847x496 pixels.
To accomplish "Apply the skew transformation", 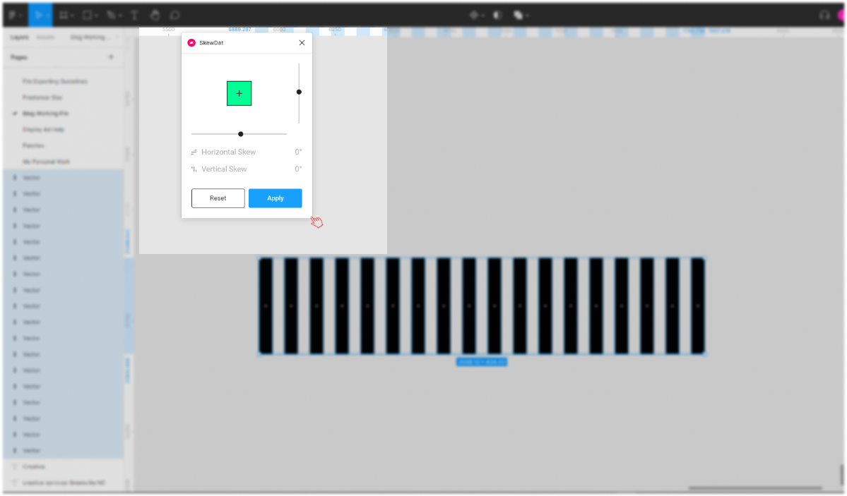I will (x=275, y=198).
